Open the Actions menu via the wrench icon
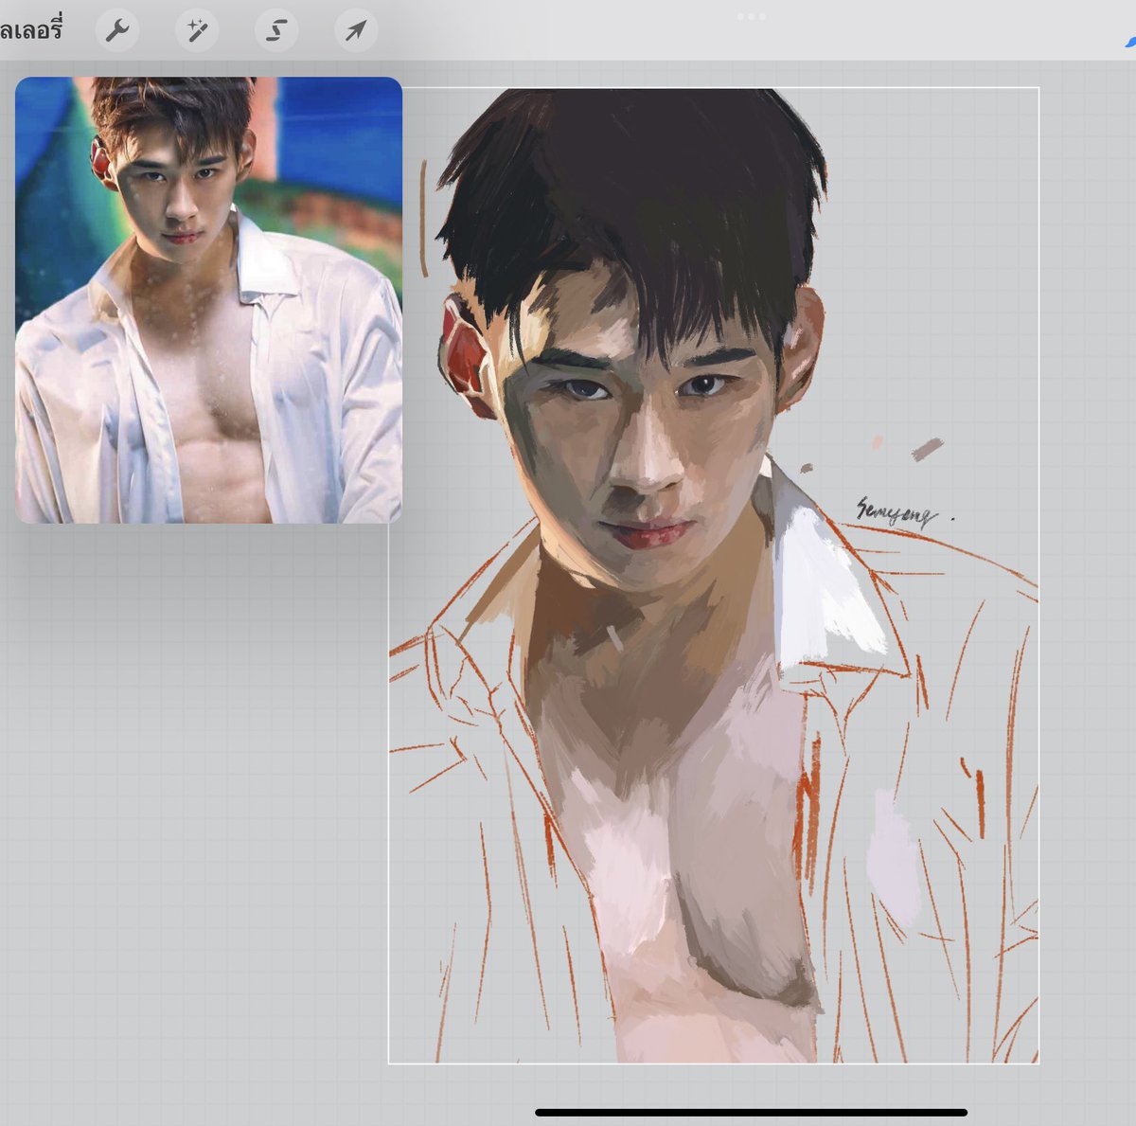This screenshot has height=1126, width=1136. (118, 29)
